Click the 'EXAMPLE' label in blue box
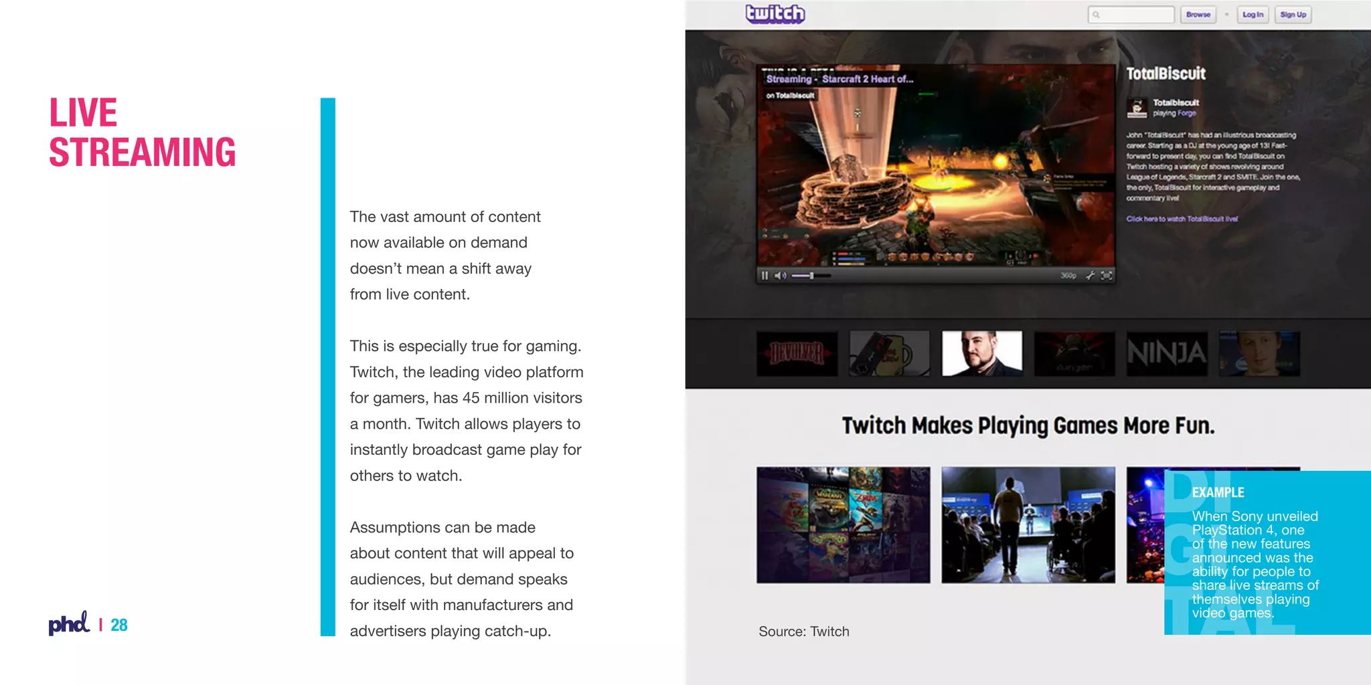 point(1218,492)
